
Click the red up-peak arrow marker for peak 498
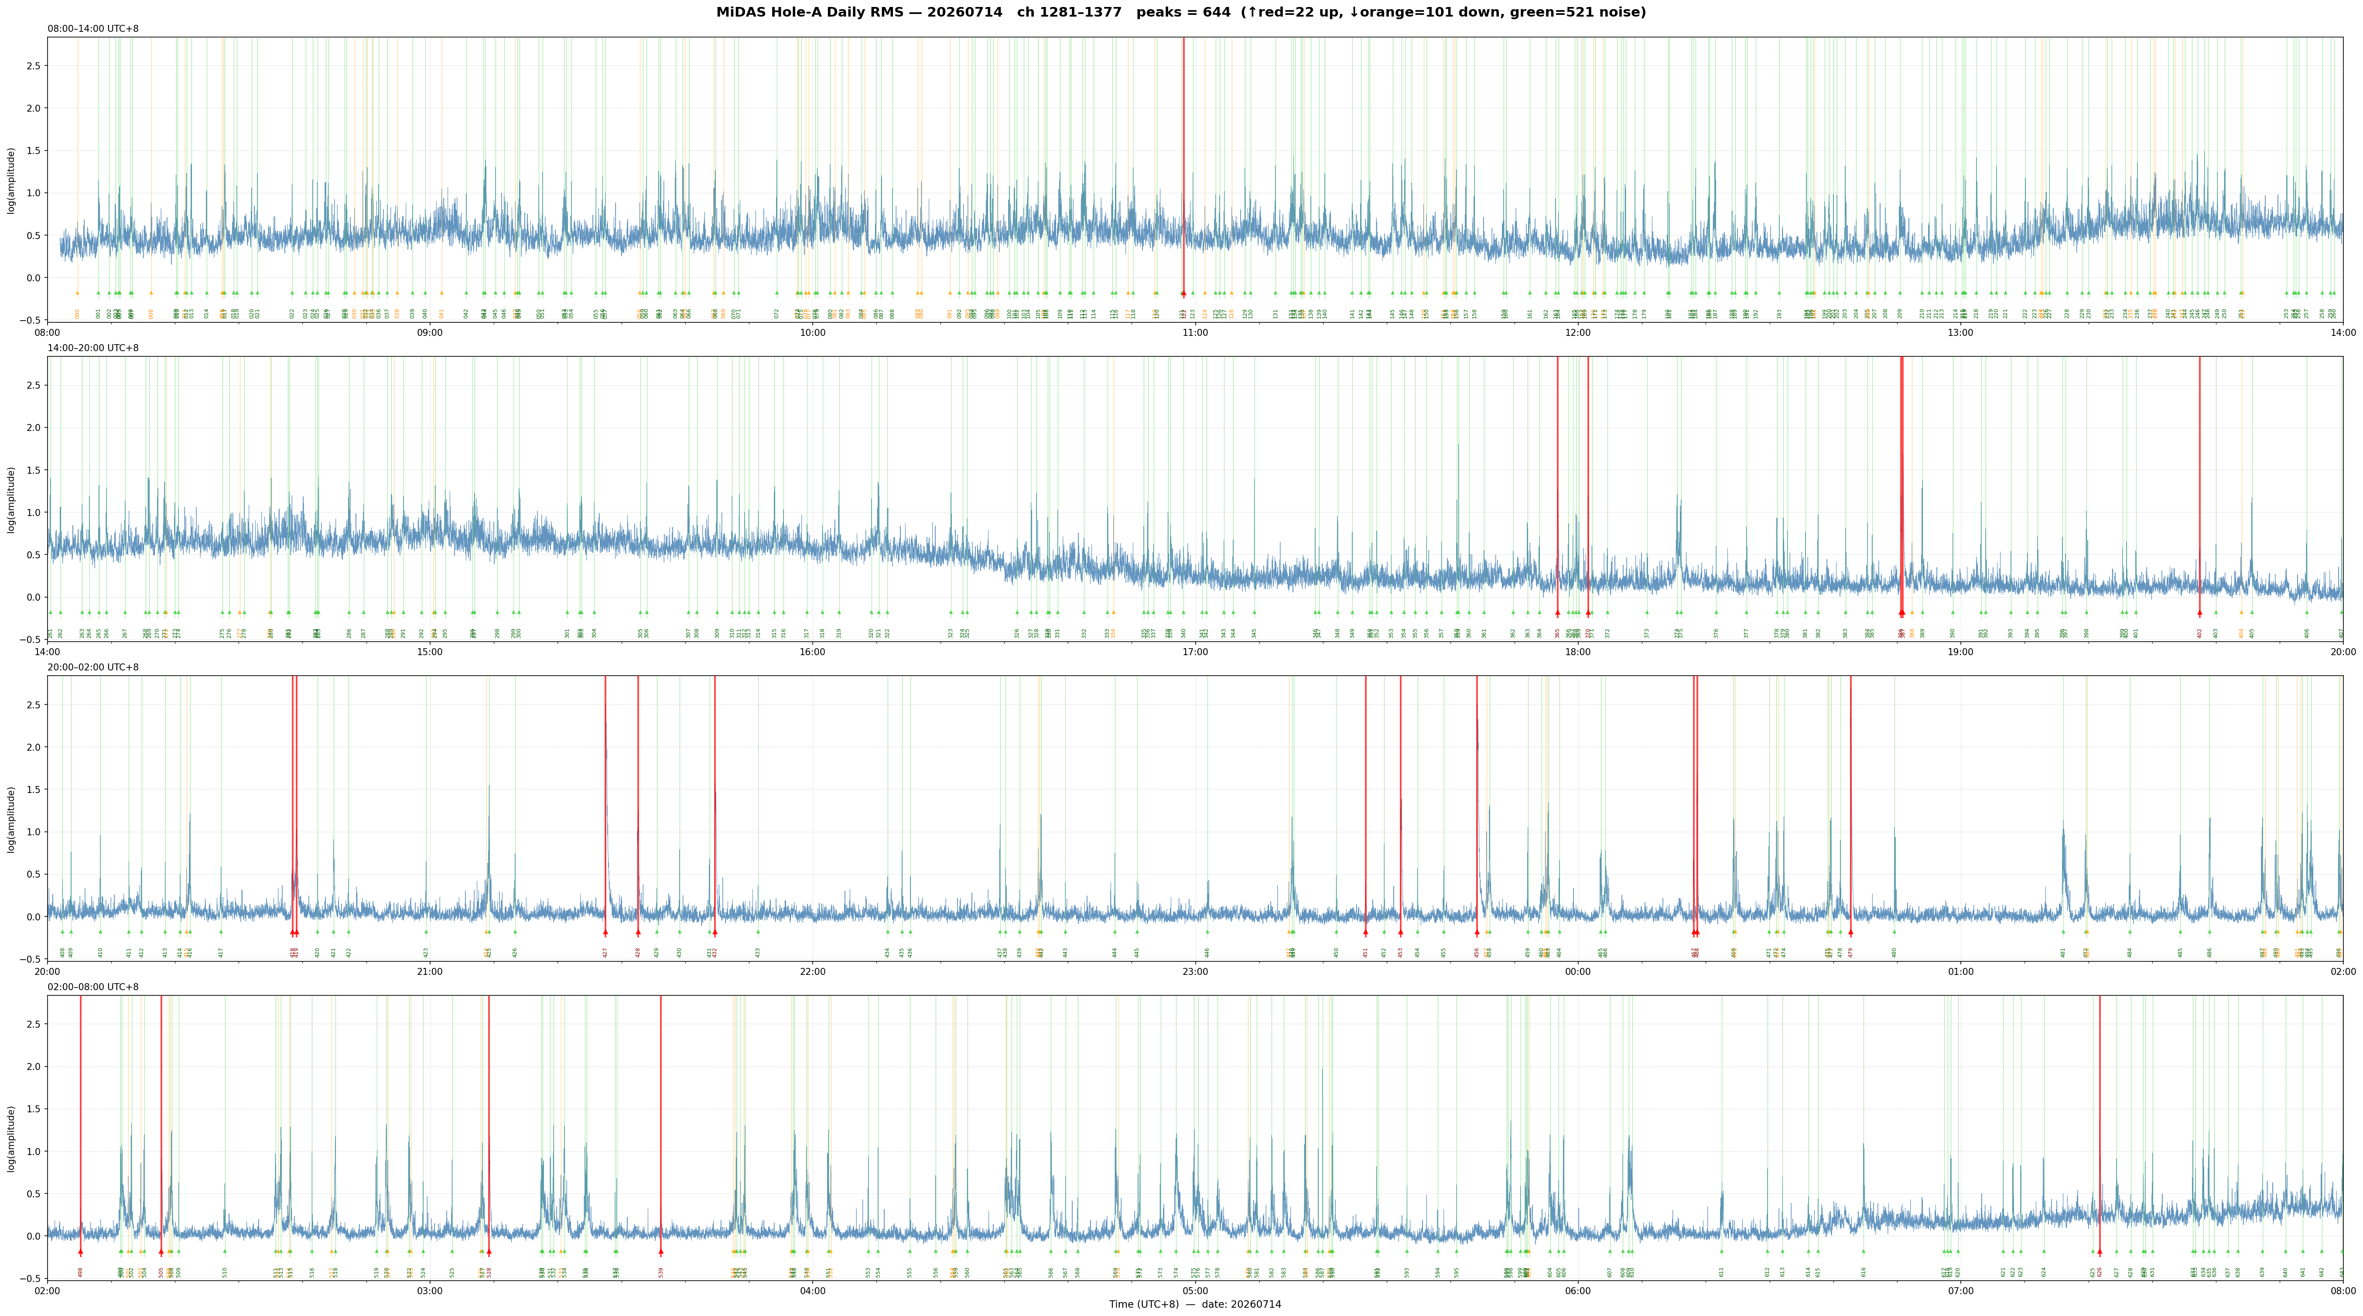click(81, 1252)
